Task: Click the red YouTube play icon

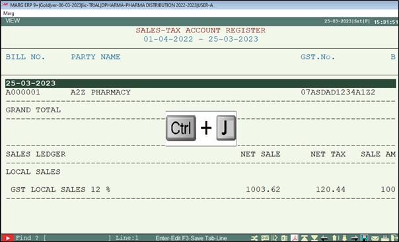Action: [7, 238]
